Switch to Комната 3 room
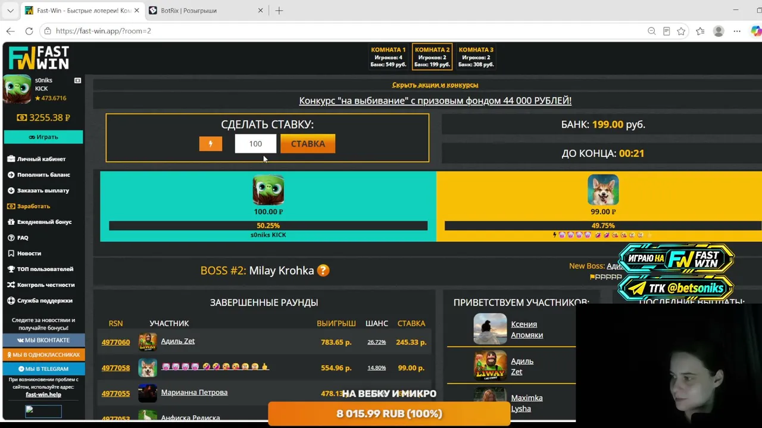 (476, 57)
